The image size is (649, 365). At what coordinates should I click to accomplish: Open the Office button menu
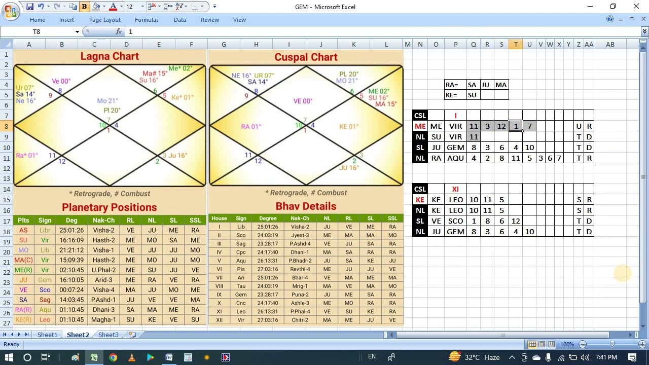click(10, 10)
